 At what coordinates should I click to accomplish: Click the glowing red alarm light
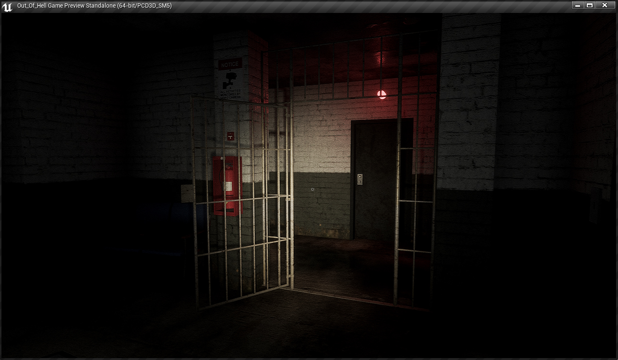[382, 94]
